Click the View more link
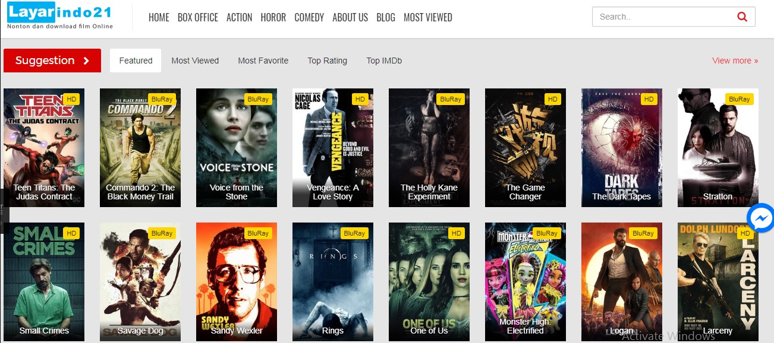 click(x=735, y=61)
